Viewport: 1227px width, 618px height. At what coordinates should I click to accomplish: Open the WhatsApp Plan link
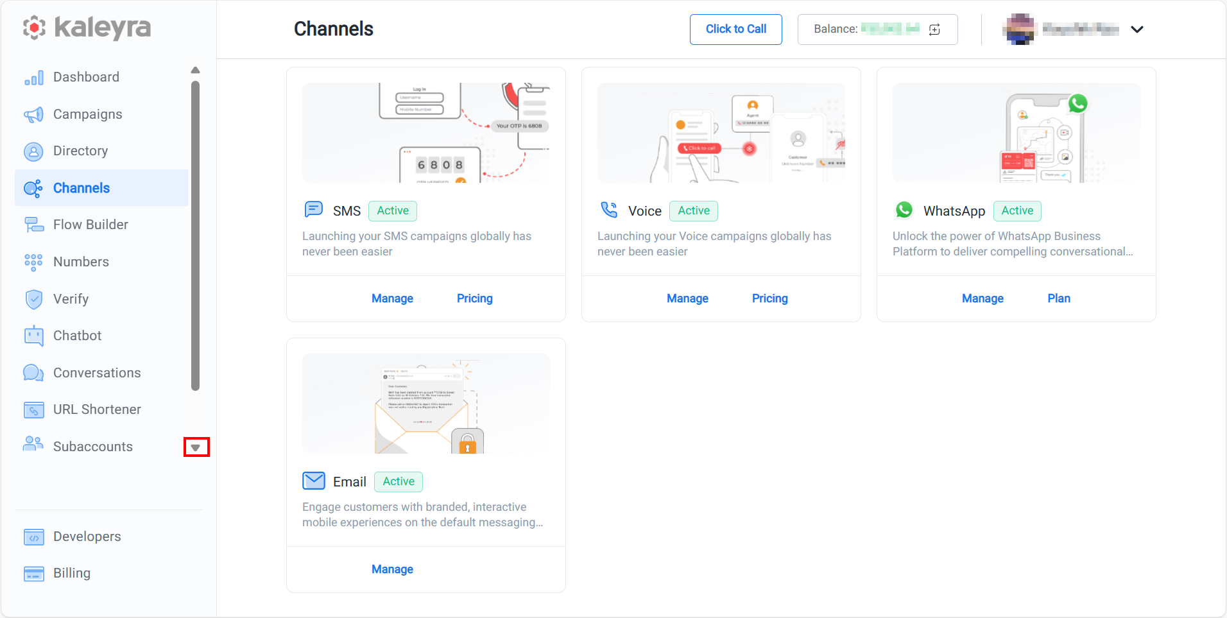[1059, 298]
